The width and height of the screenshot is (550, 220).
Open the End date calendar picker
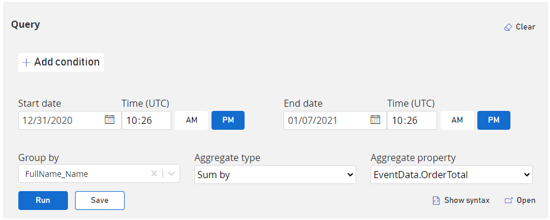(x=375, y=120)
